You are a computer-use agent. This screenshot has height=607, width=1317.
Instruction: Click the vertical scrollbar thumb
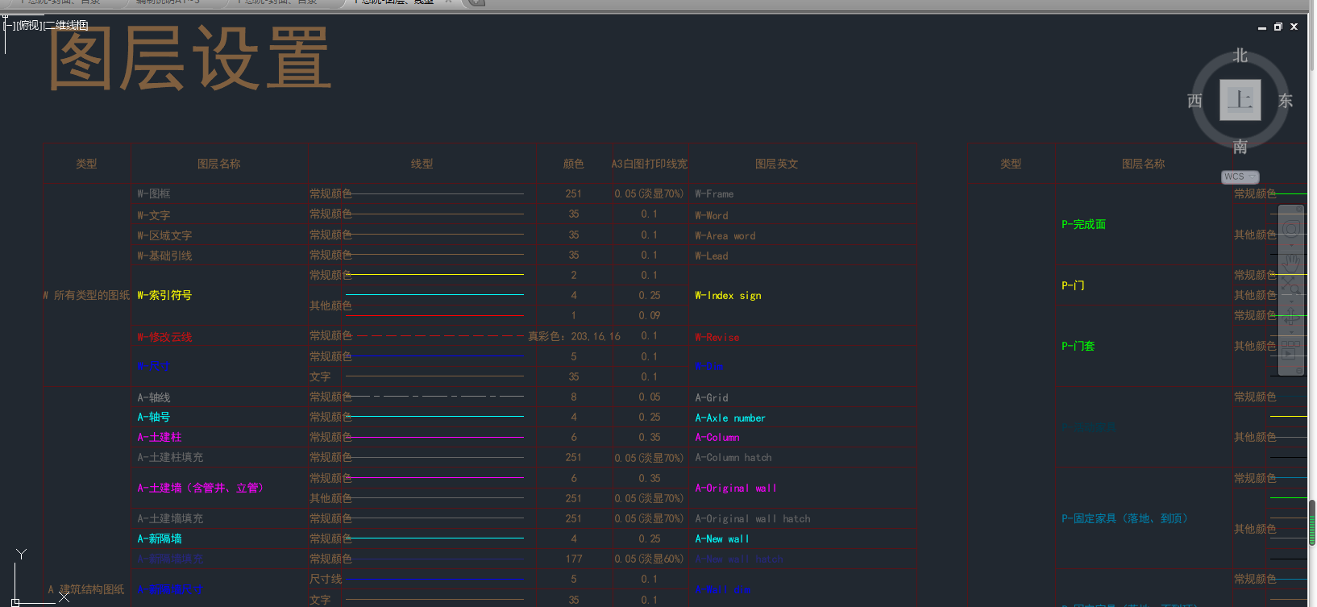click(x=1312, y=523)
